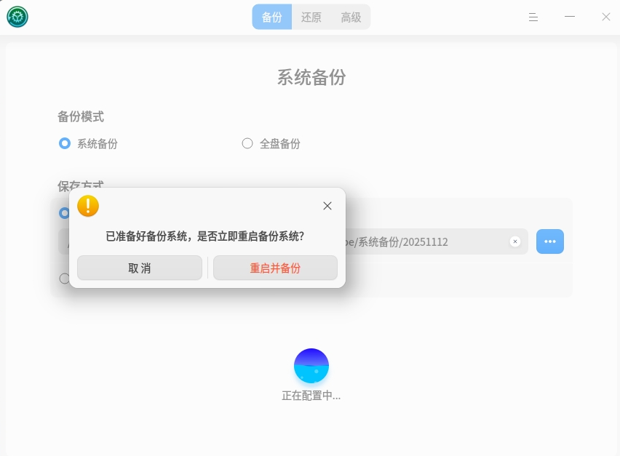
Task: Click the dialog message about restarting backup
Action: pos(204,236)
